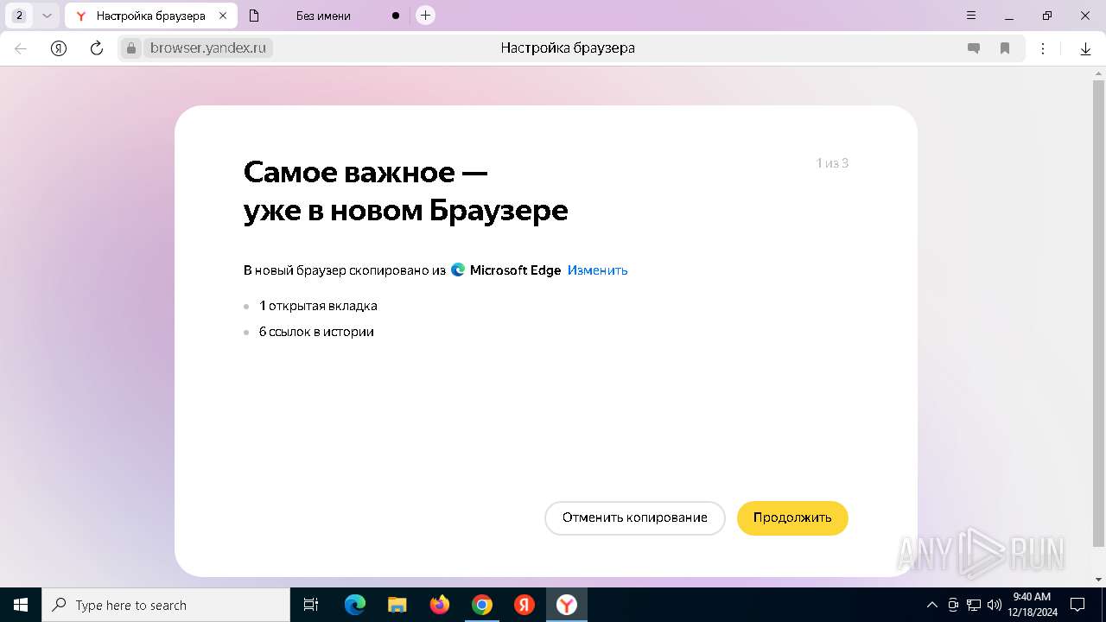Open Task View from taskbar
This screenshot has height=622, width=1106.
[x=311, y=605]
